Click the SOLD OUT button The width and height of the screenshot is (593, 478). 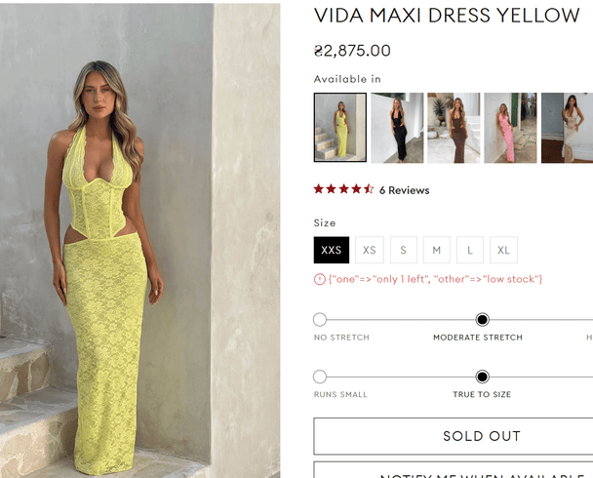(x=454, y=436)
